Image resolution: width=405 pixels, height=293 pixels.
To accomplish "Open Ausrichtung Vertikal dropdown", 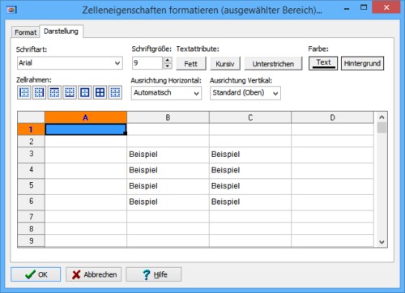I will tap(245, 93).
